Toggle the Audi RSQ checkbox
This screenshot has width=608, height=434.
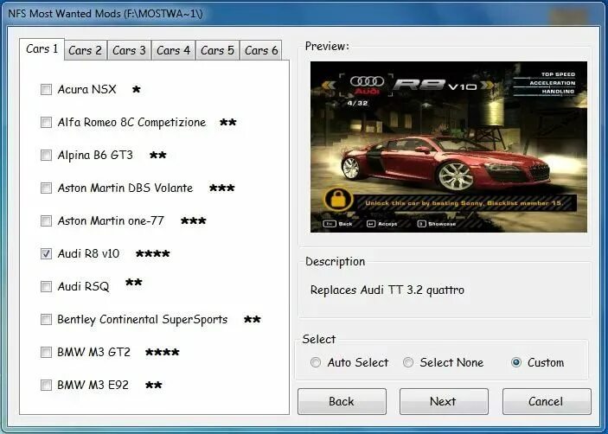point(46,287)
